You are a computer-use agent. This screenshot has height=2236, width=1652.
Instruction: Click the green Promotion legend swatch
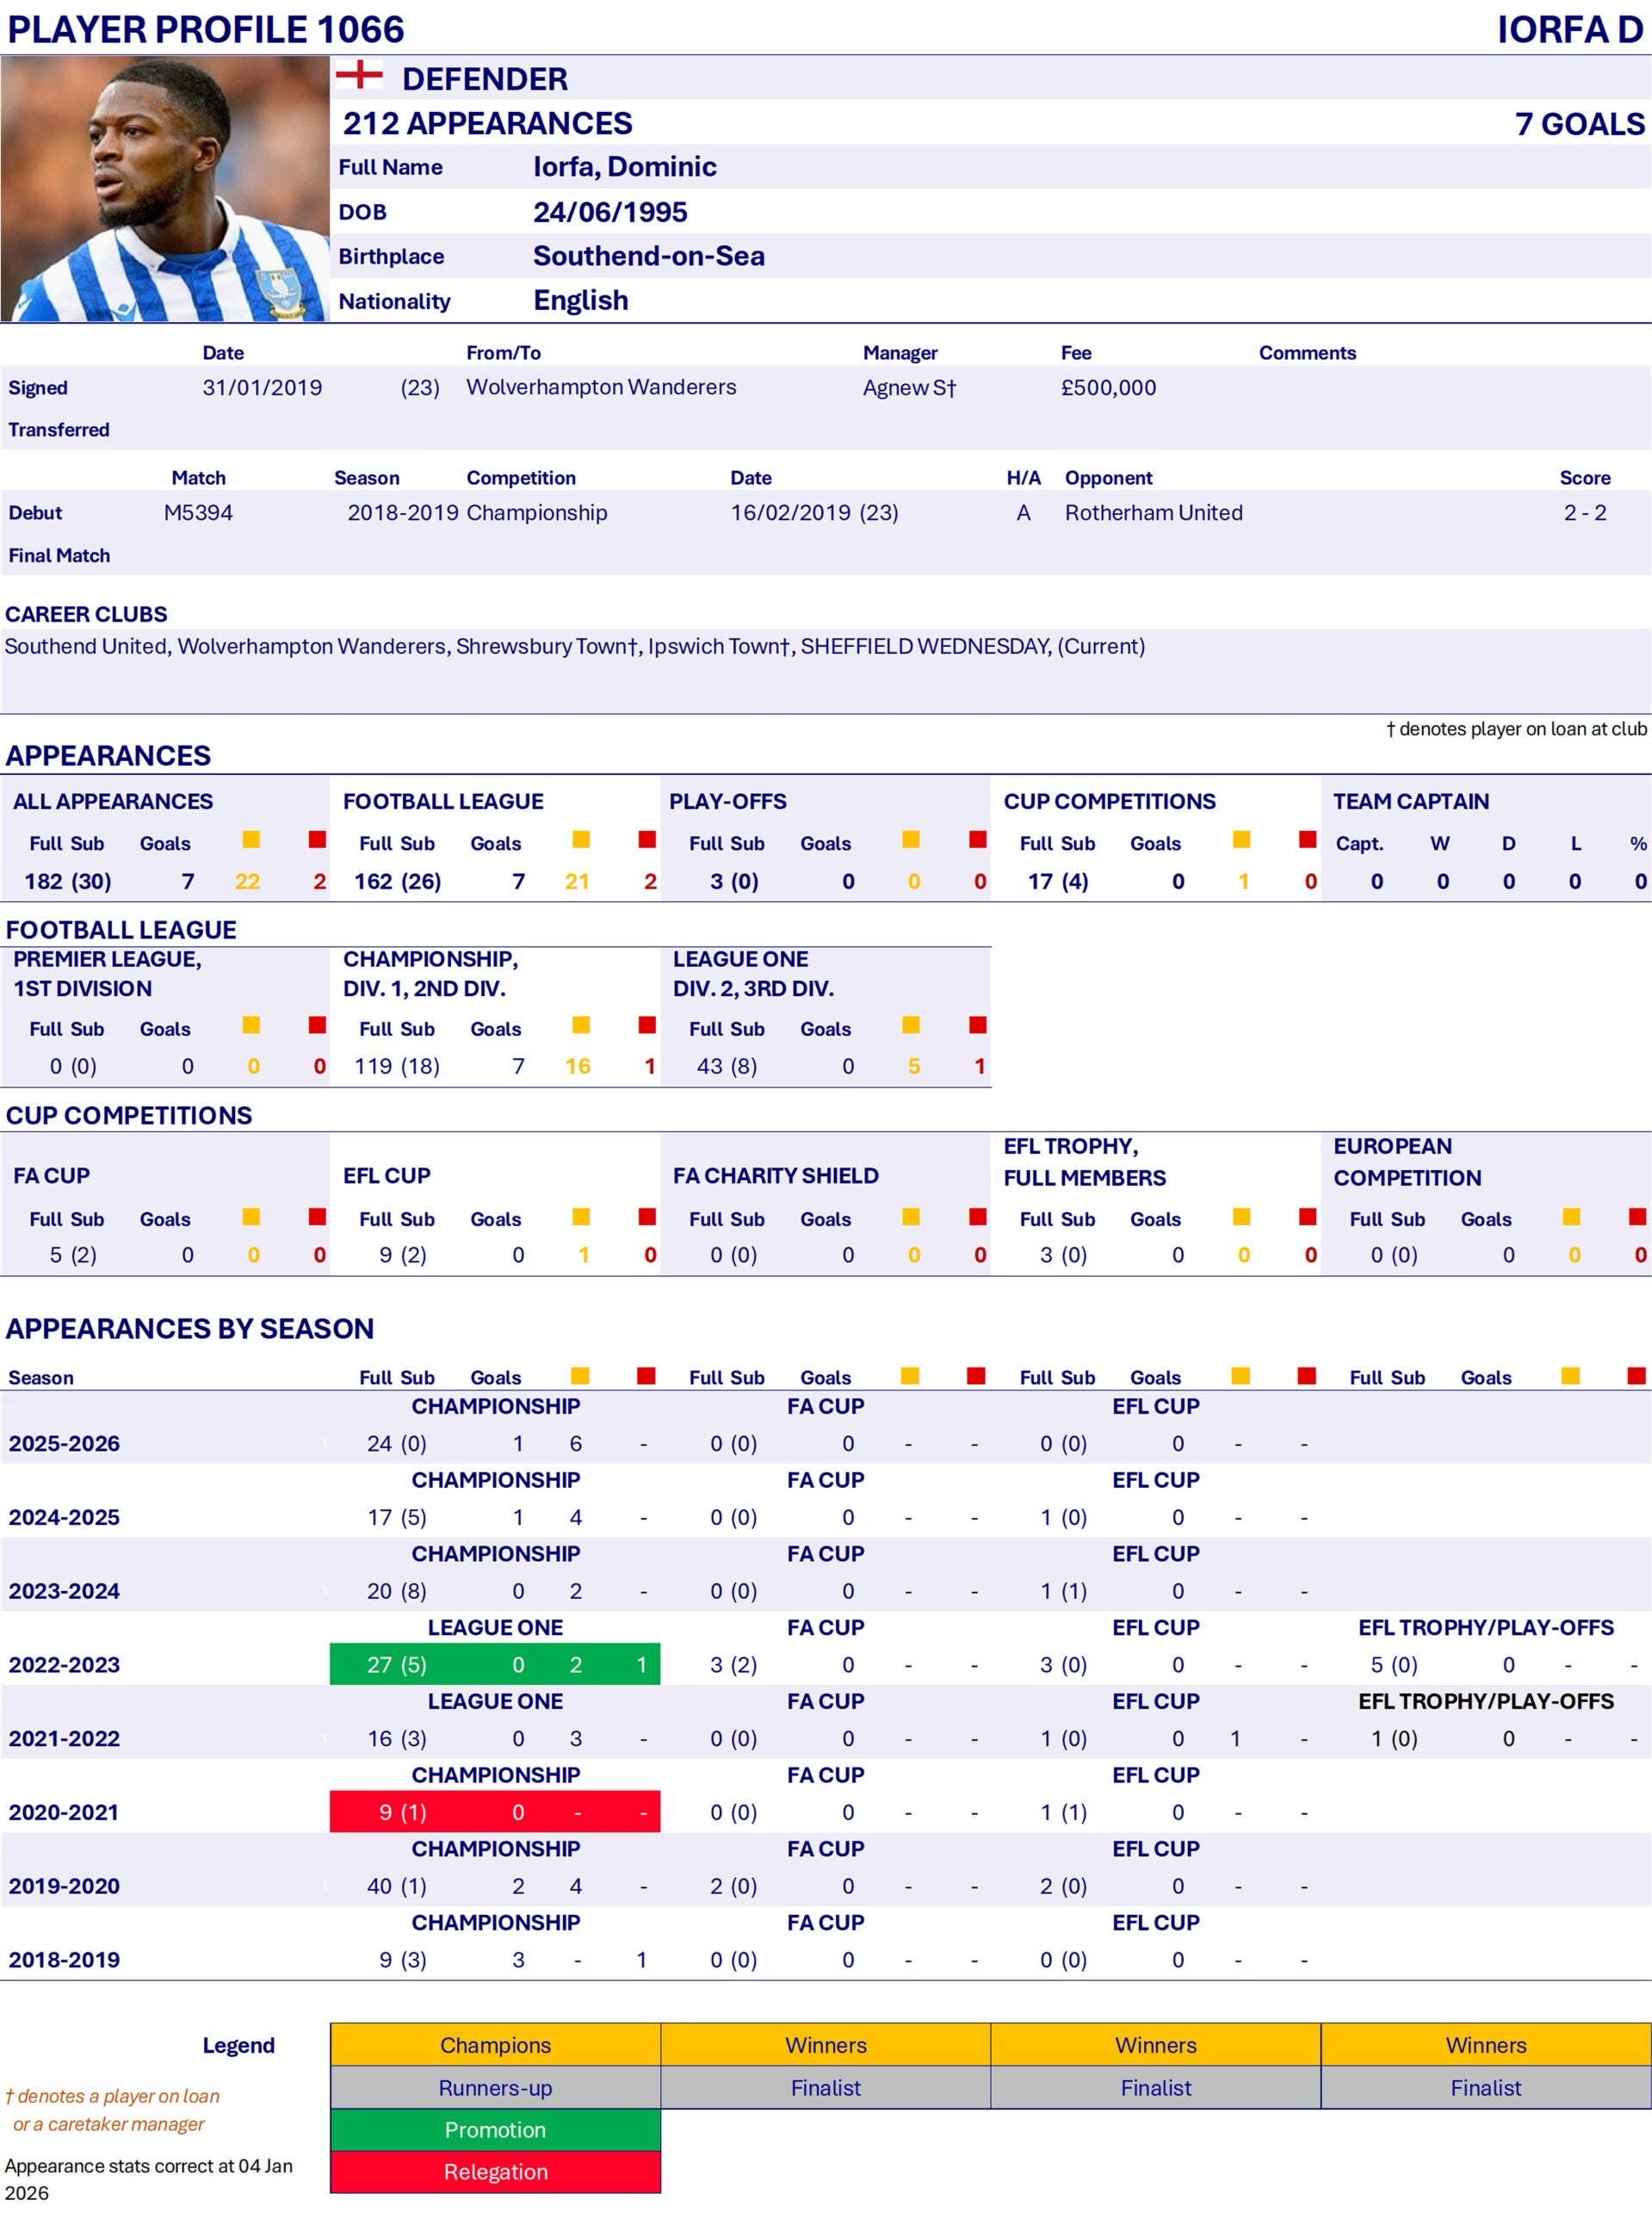[495, 2129]
